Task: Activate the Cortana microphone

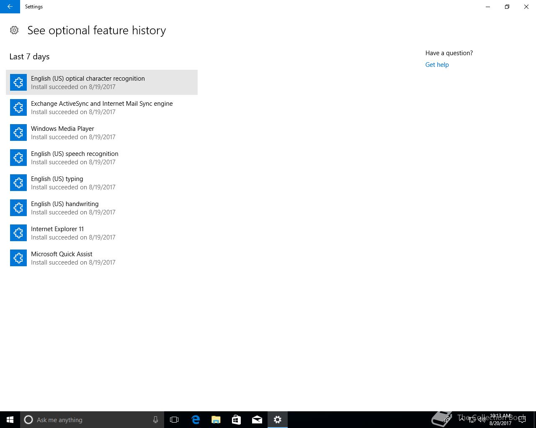Action: coord(155,420)
